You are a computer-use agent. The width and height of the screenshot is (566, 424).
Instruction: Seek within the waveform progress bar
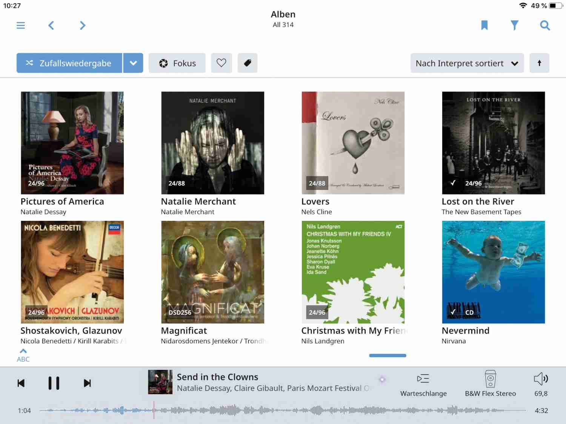(283, 410)
